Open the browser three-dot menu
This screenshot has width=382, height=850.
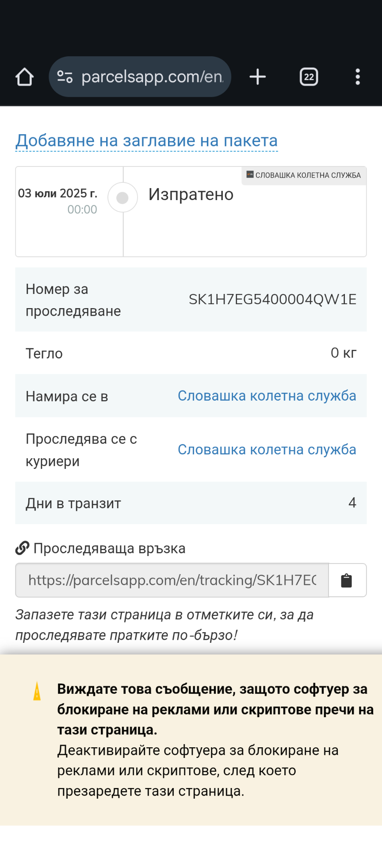pos(358,77)
